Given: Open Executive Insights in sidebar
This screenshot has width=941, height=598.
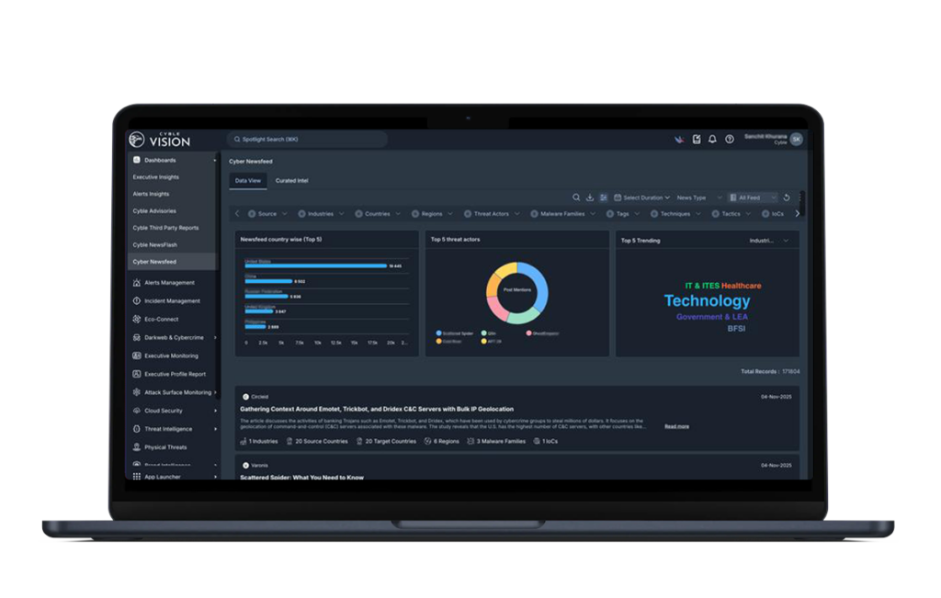Looking at the screenshot, I should click(156, 177).
